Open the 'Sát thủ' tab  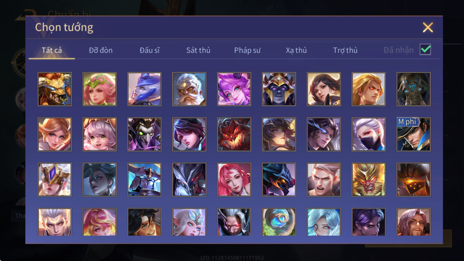click(198, 50)
